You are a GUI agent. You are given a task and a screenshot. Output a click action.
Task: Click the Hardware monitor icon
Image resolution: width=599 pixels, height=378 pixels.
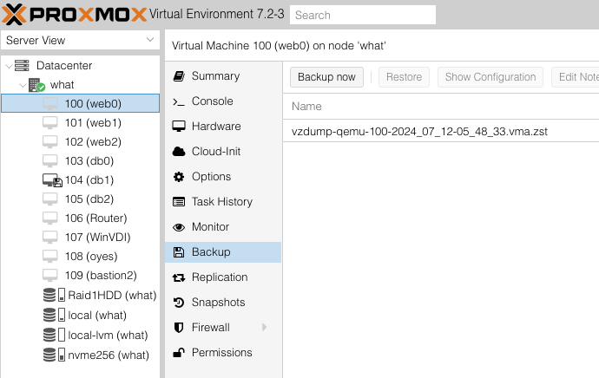click(x=179, y=127)
